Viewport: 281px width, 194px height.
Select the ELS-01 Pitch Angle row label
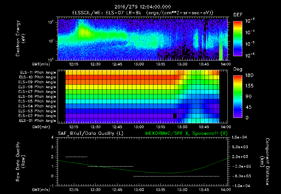click(38, 121)
